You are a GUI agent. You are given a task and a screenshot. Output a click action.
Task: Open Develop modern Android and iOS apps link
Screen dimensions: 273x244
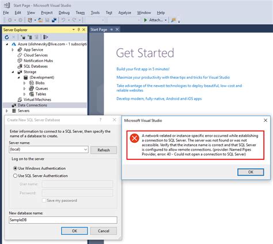159,98
